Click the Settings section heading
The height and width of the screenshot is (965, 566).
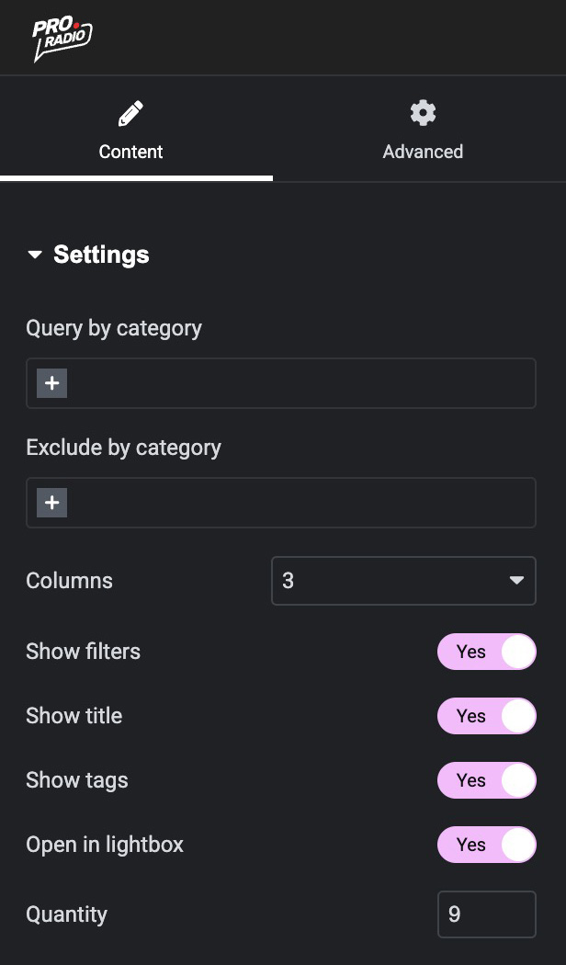pyautogui.click(x=101, y=255)
